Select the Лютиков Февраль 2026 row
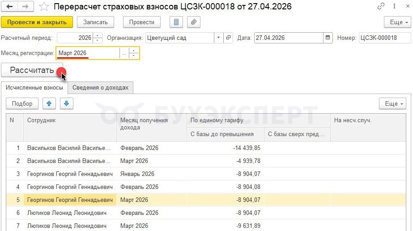Image resolution: width=413 pixels, height=231 pixels. (x=67, y=213)
